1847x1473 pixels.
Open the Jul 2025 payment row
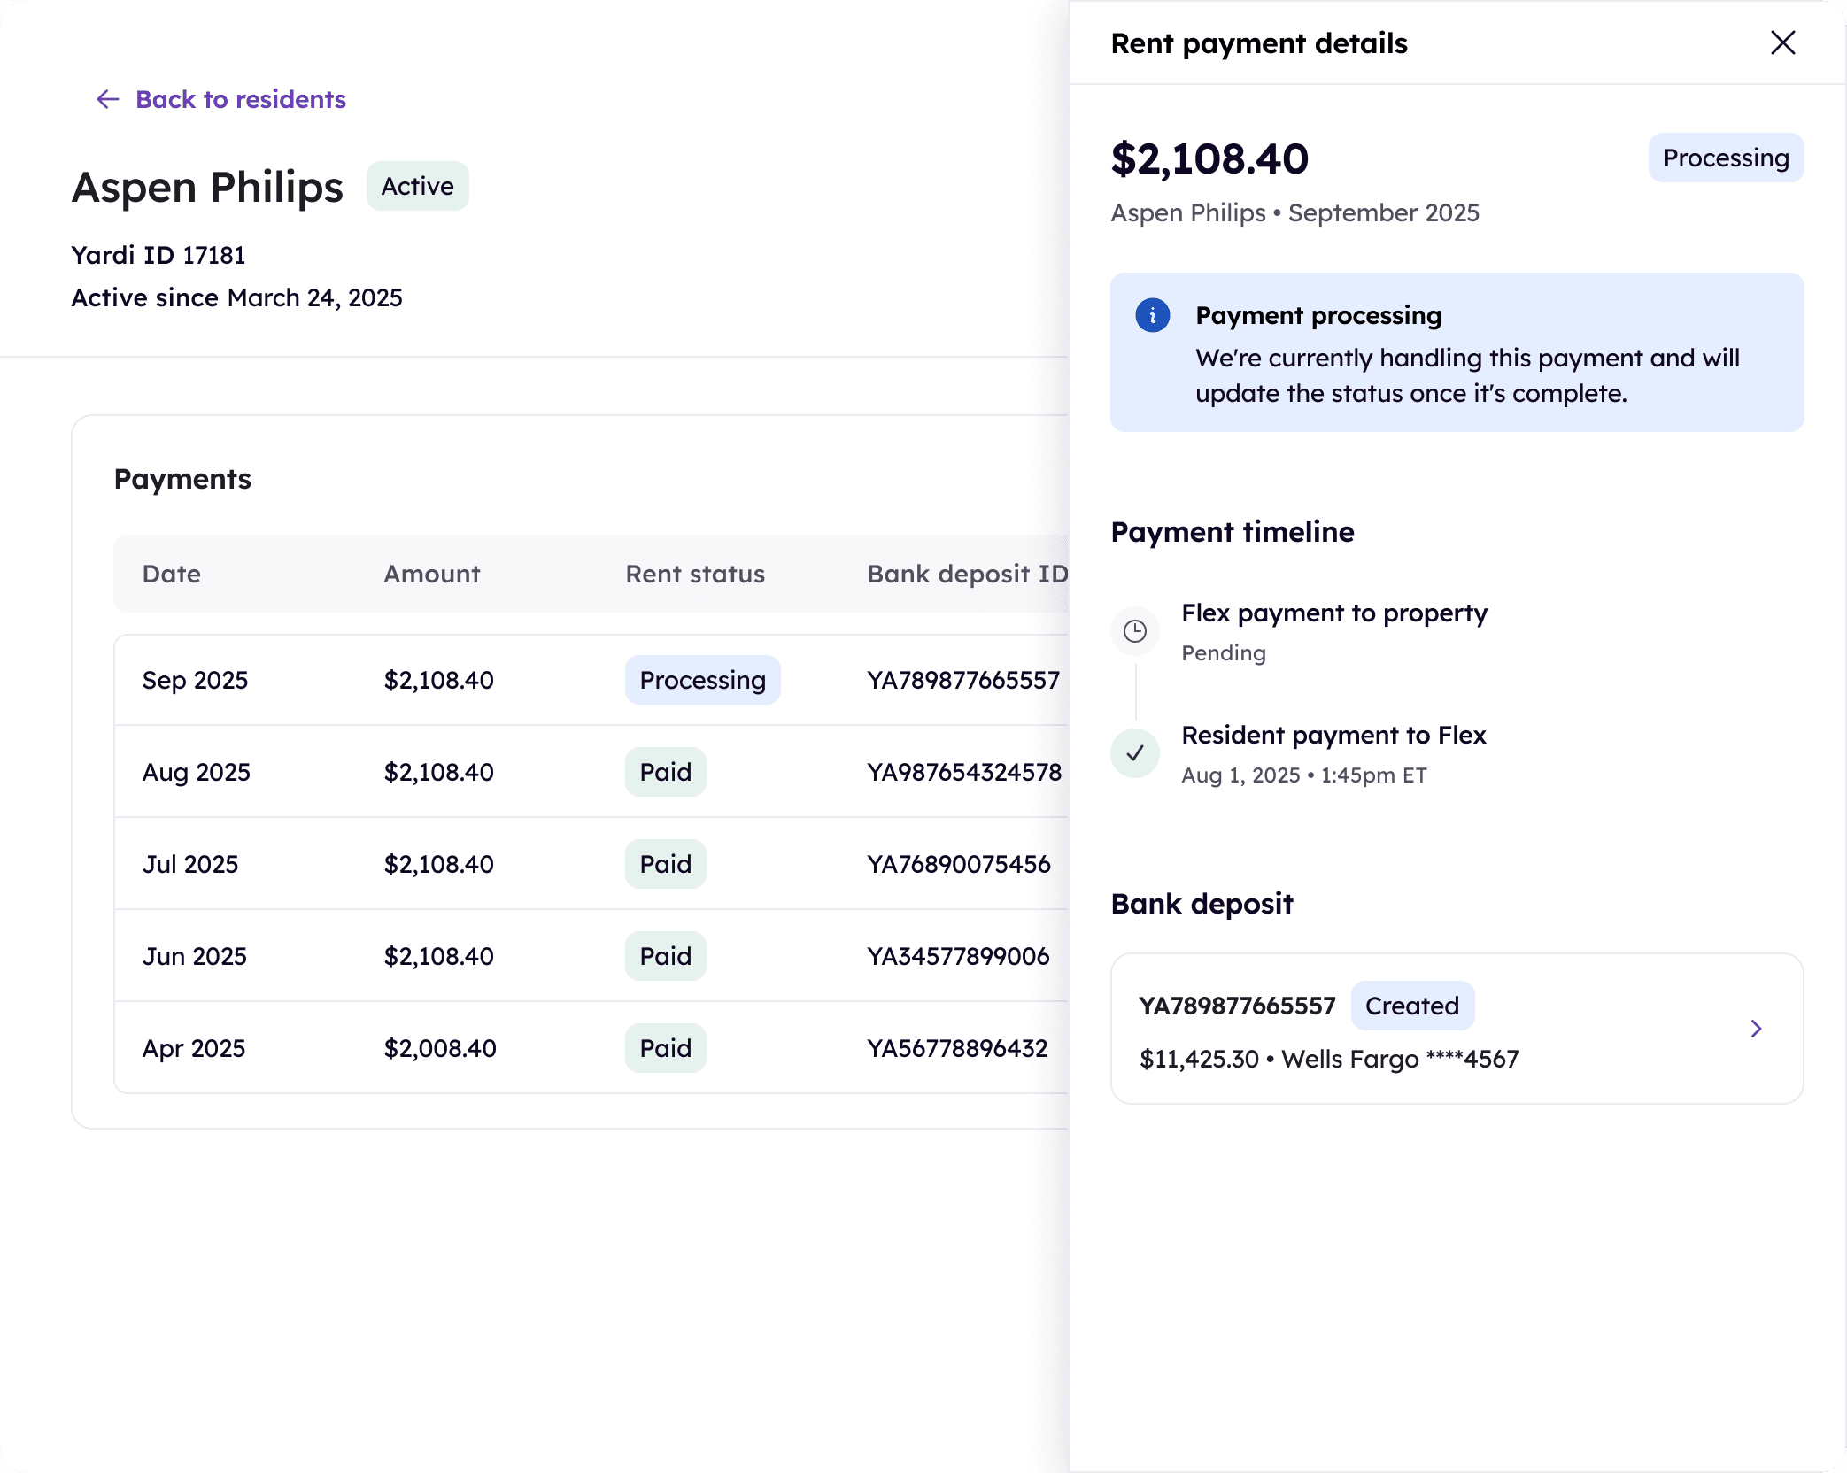(190, 864)
